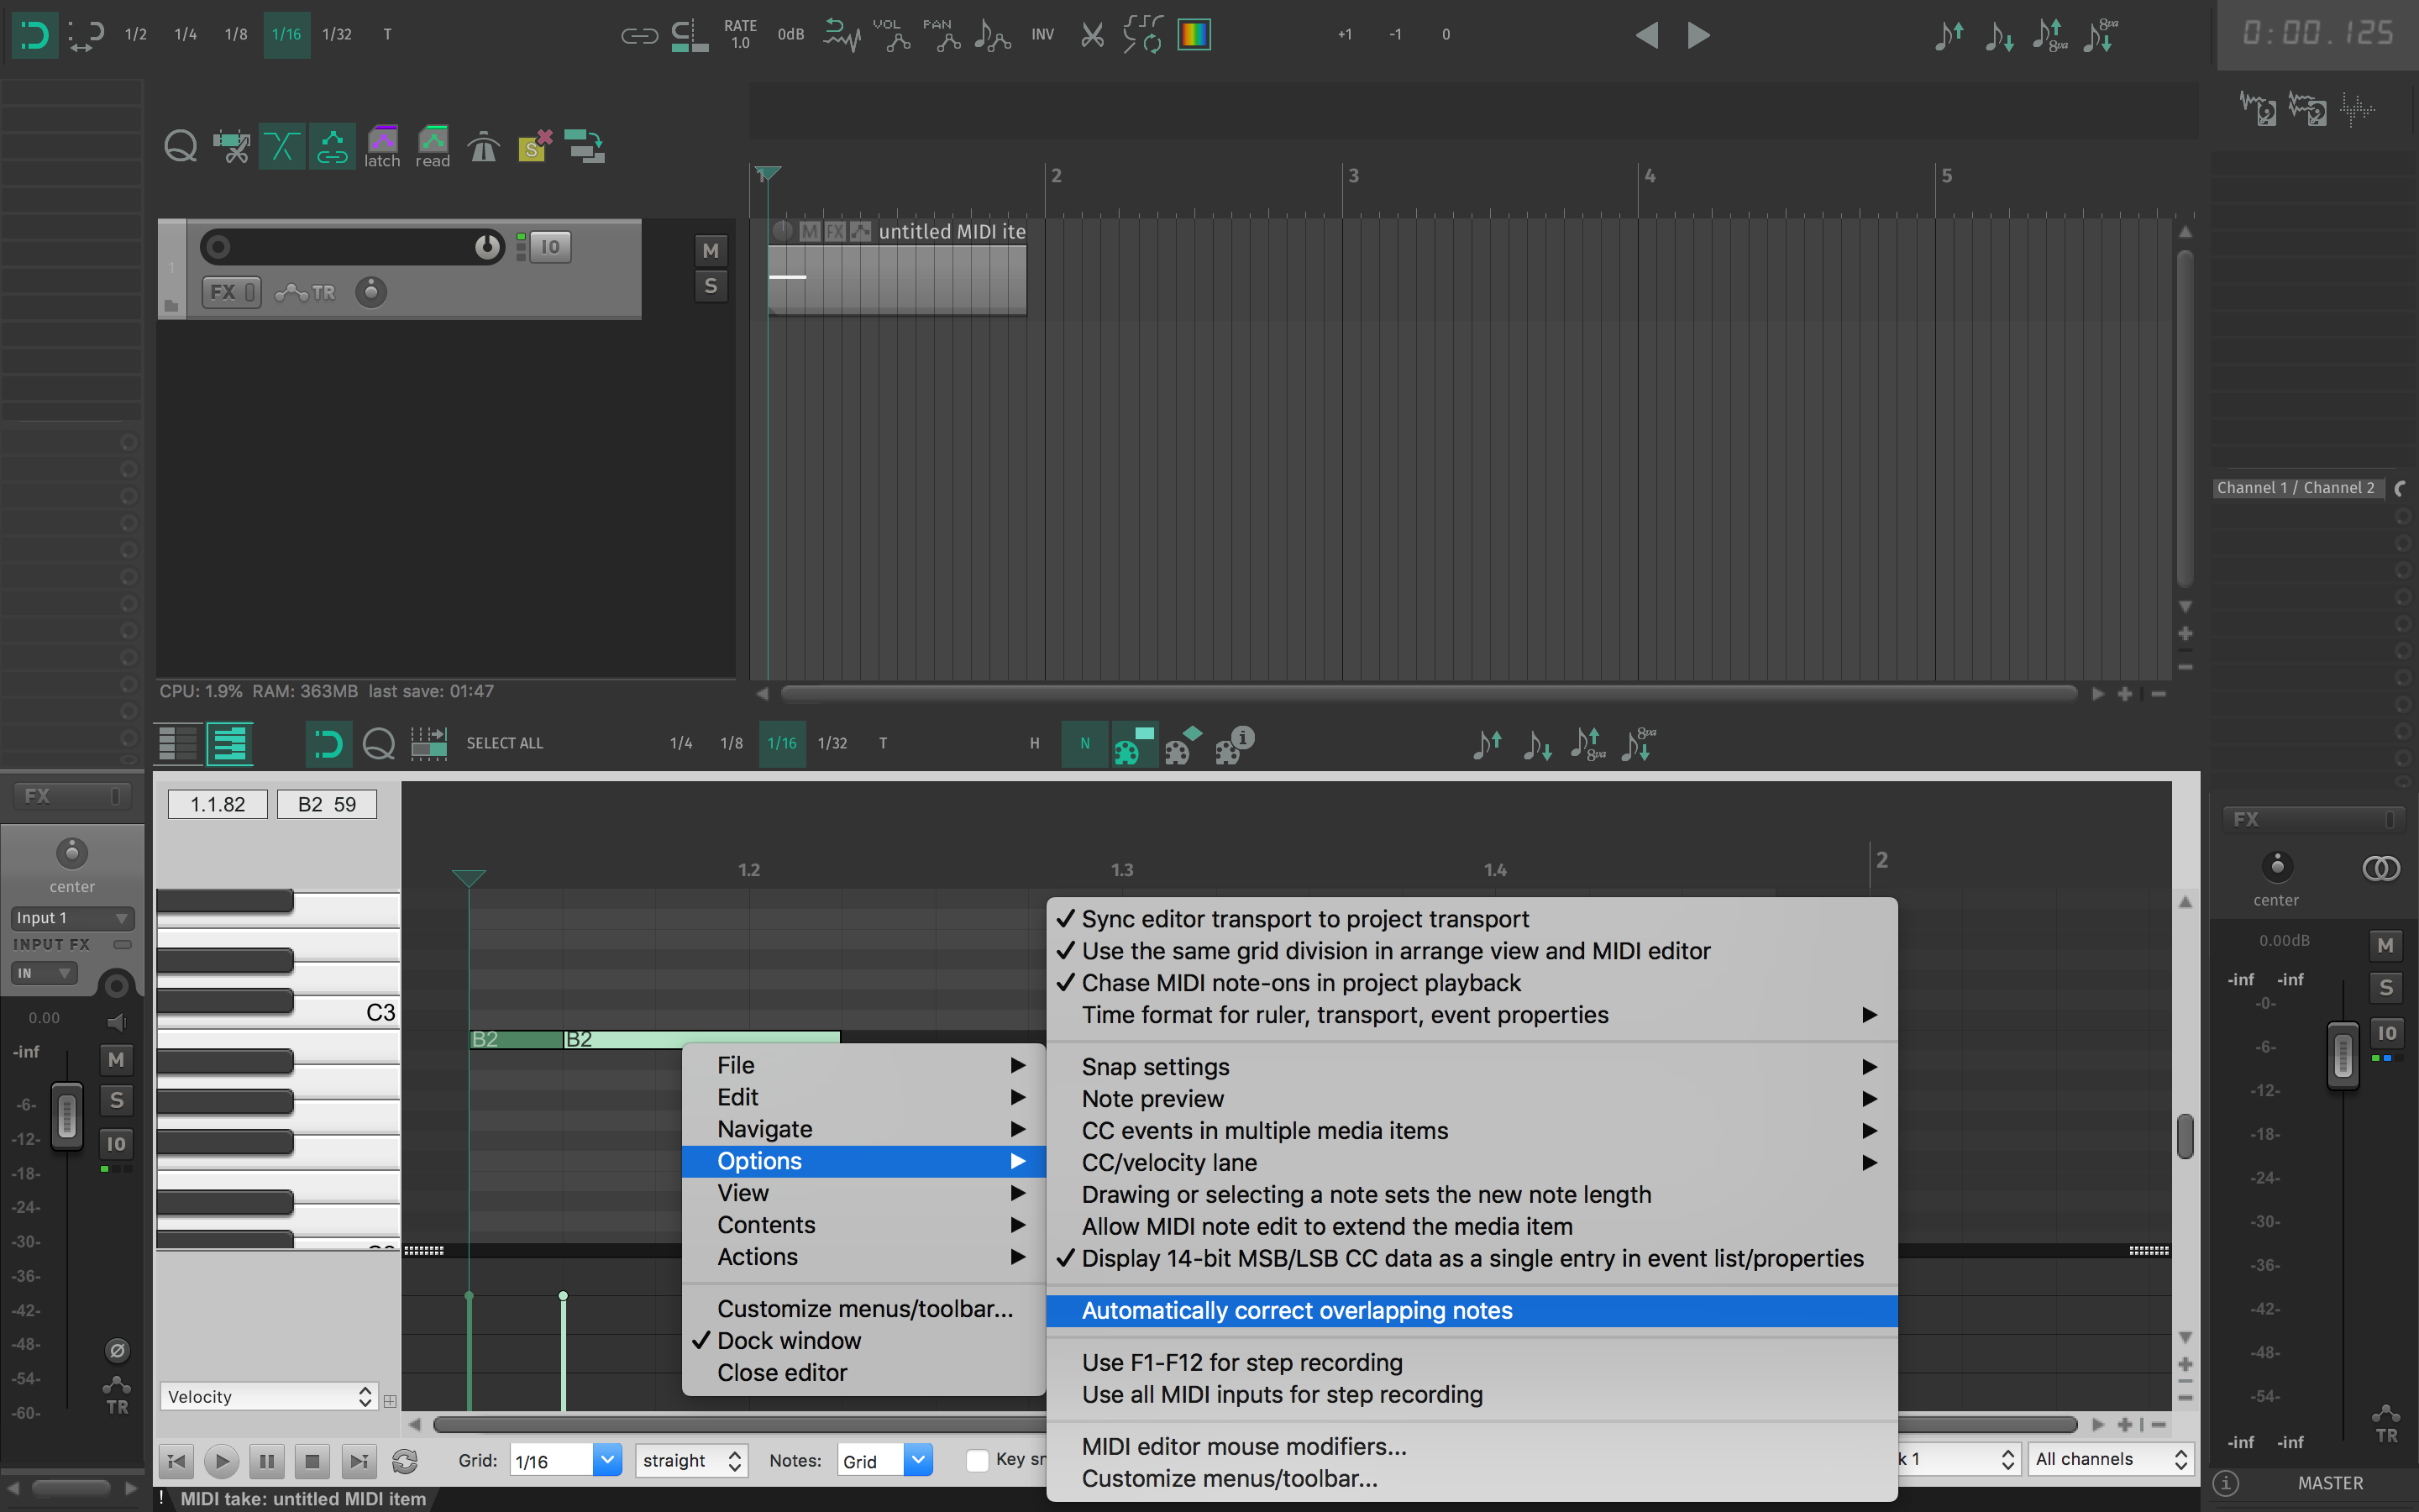Viewport: 2419px width, 1512px height.
Task: Click Input 1 dropdown in mixer
Action: [x=72, y=918]
